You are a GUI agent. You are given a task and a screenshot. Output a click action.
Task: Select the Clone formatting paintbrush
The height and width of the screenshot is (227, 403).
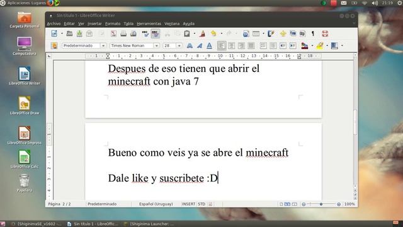[x=203, y=33]
